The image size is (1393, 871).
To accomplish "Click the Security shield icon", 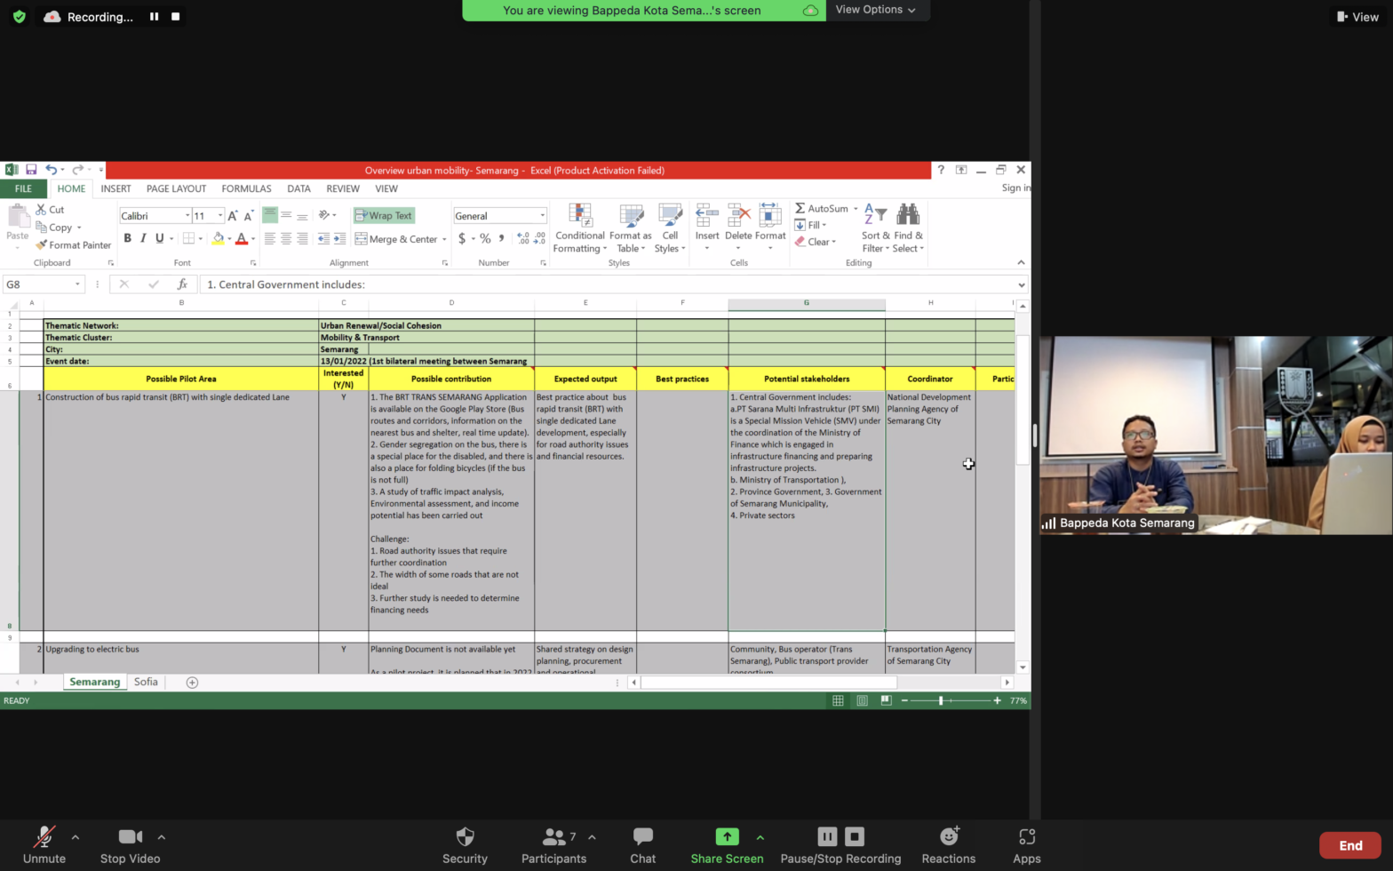I will 465,837.
